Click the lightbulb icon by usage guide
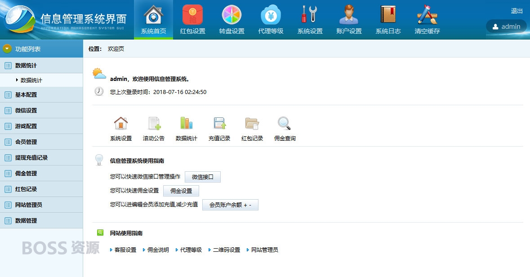530x277 pixels. tap(99, 160)
